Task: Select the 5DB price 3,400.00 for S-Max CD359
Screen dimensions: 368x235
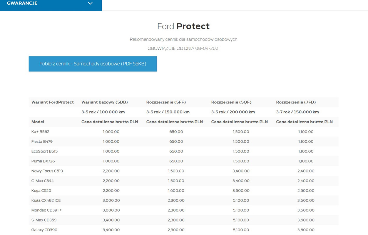Action: tap(111, 220)
